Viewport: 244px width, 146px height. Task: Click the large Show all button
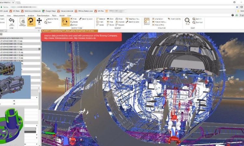147,21
